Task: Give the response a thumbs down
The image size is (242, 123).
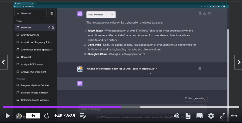Action: pos(209,13)
